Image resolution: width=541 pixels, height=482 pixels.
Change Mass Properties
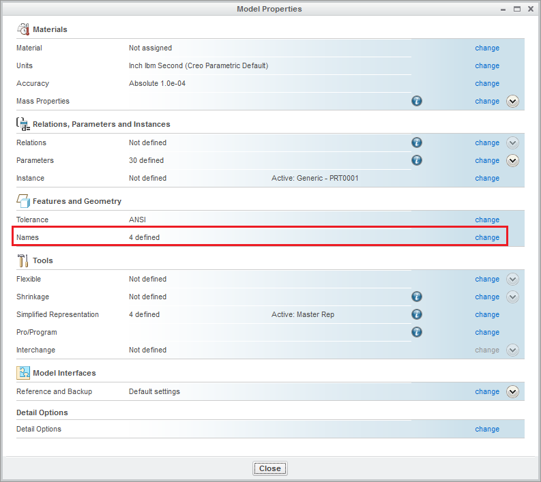coord(487,101)
